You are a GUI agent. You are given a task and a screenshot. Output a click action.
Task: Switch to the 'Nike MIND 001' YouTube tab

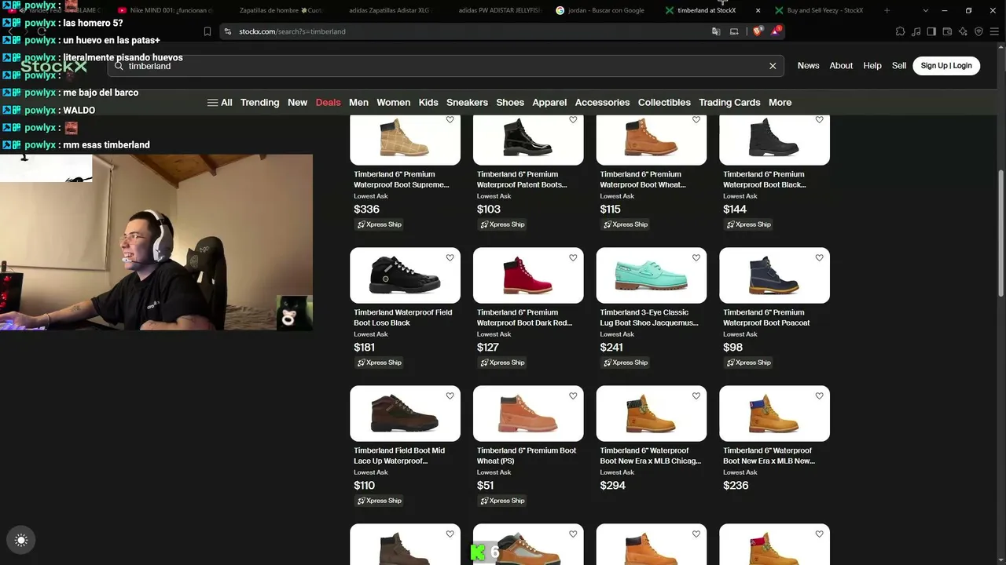pos(165,10)
